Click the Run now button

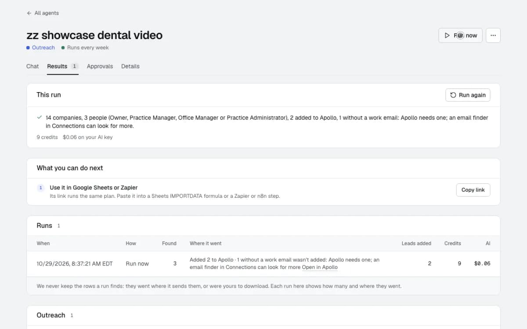point(460,36)
